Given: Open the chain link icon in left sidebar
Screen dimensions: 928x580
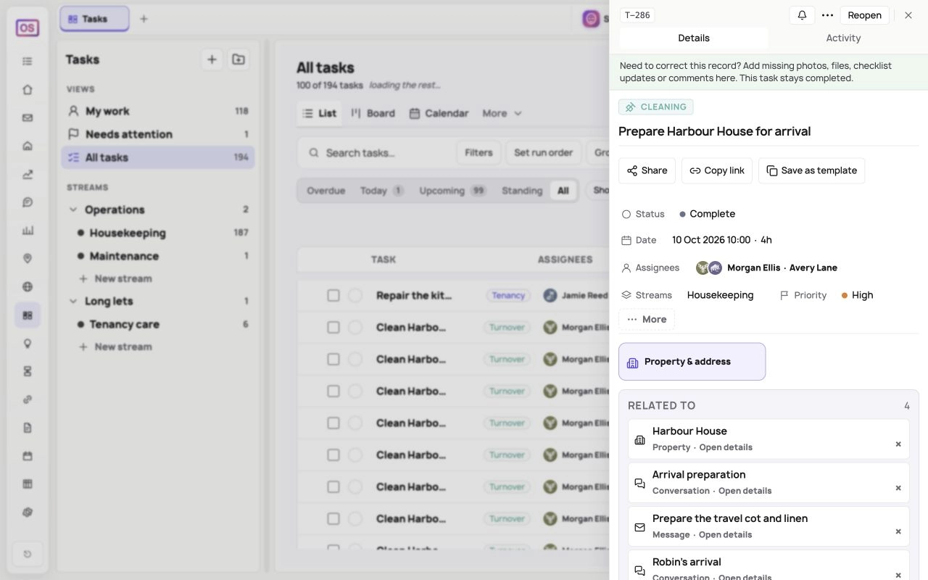Looking at the screenshot, I should (x=28, y=399).
